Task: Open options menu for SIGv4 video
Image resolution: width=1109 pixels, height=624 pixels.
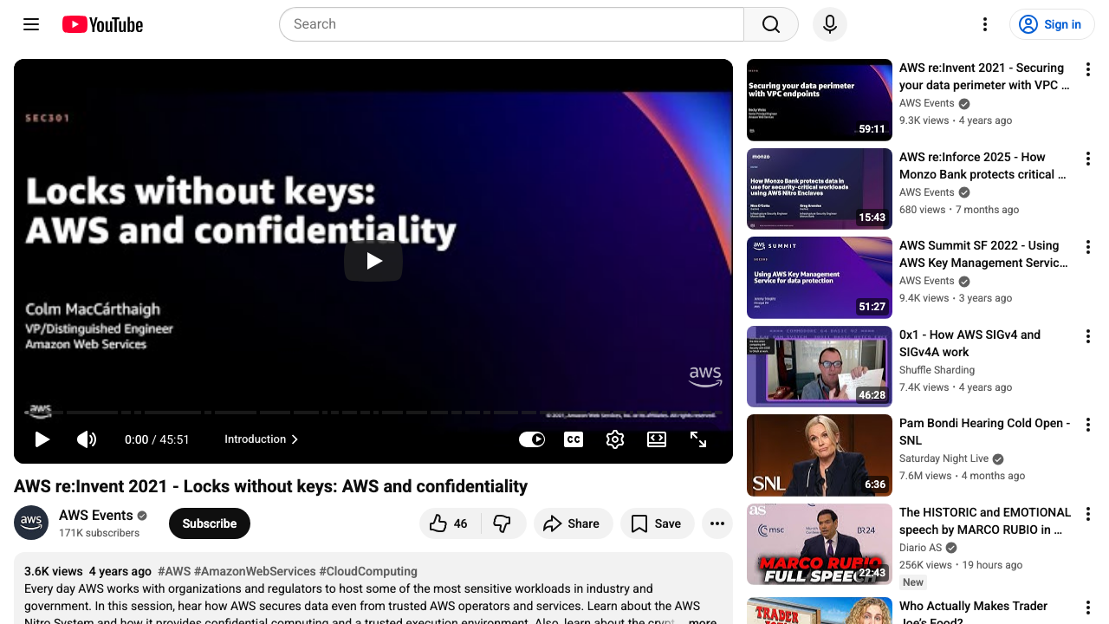Action: (1088, 336)
